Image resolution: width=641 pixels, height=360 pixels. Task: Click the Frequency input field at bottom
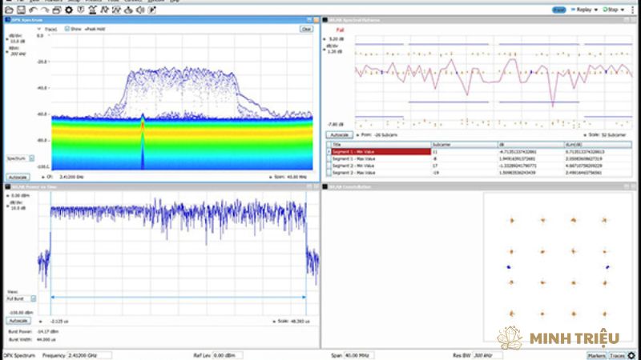click(x=89, y=354)
